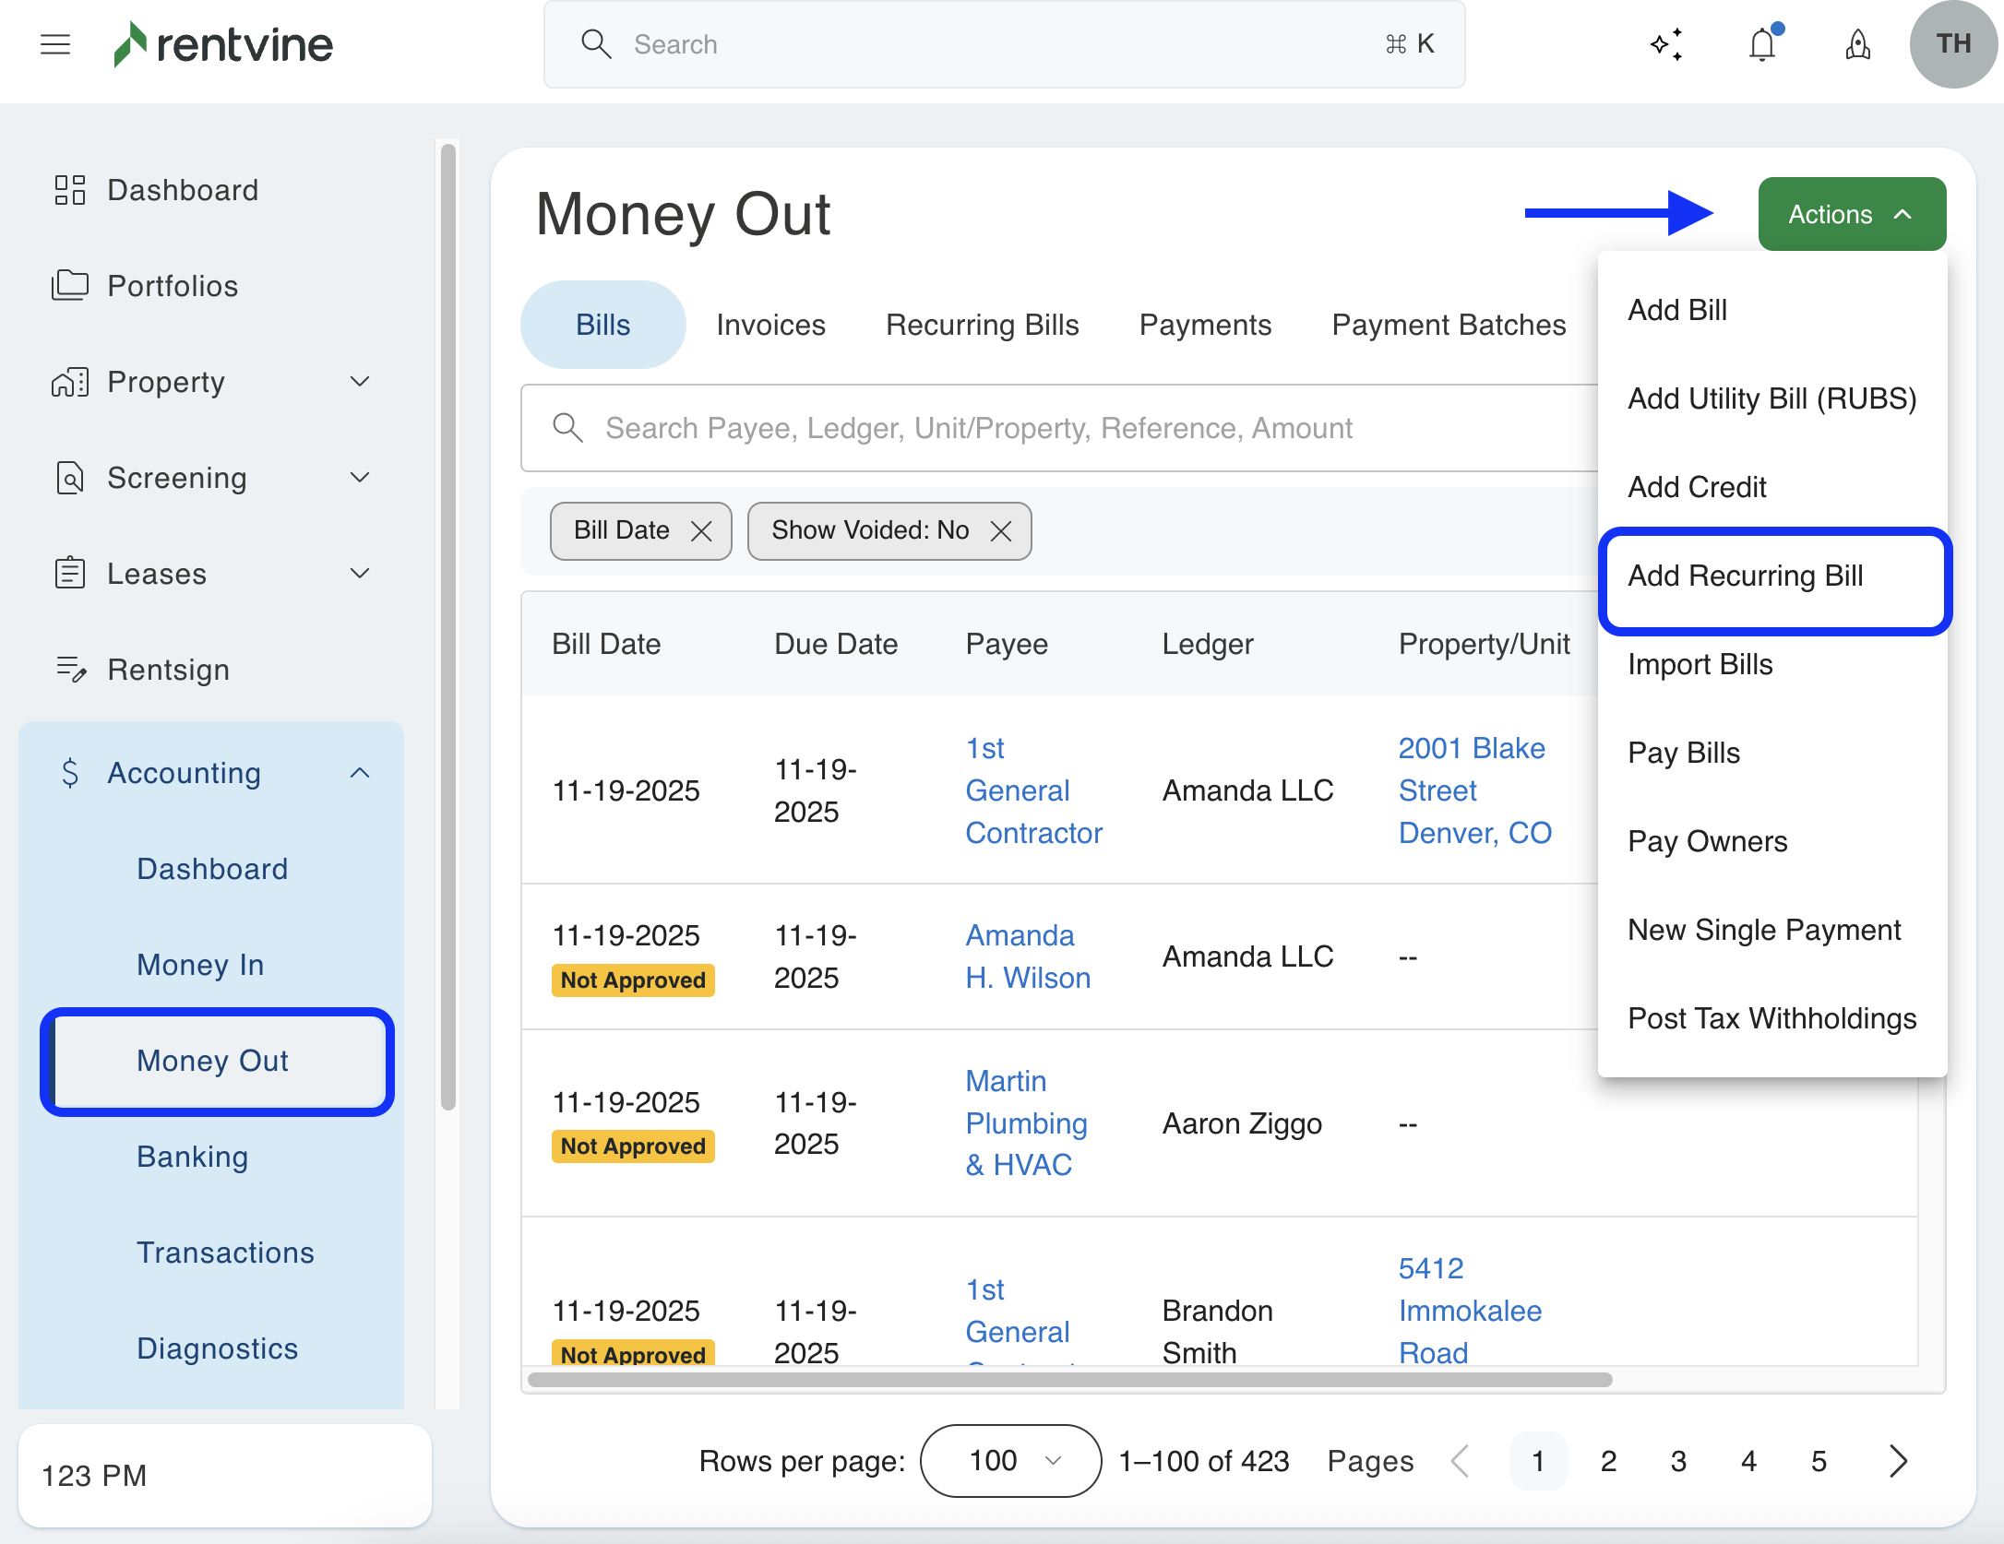The height and width of the screenshot is (1544, 2004).
Task: Click the horizontal table scrollbar
Action: click(x=1070, y=1380)
